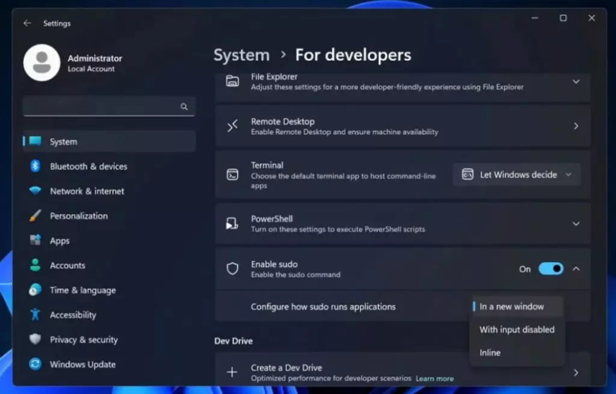
Task: Open the Learn more link for Dev Drive
Action: point(434,378)
